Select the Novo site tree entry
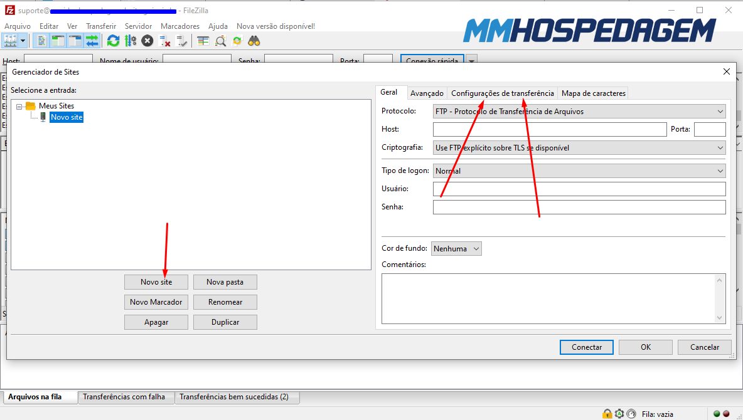743x420 pixels. tap(67, 117)
